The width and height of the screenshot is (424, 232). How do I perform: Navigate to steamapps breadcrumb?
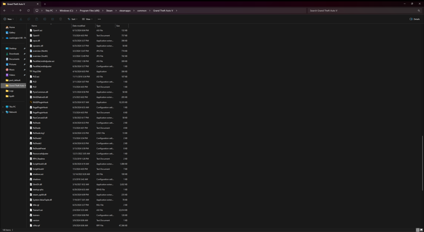[x=125, y=11]
